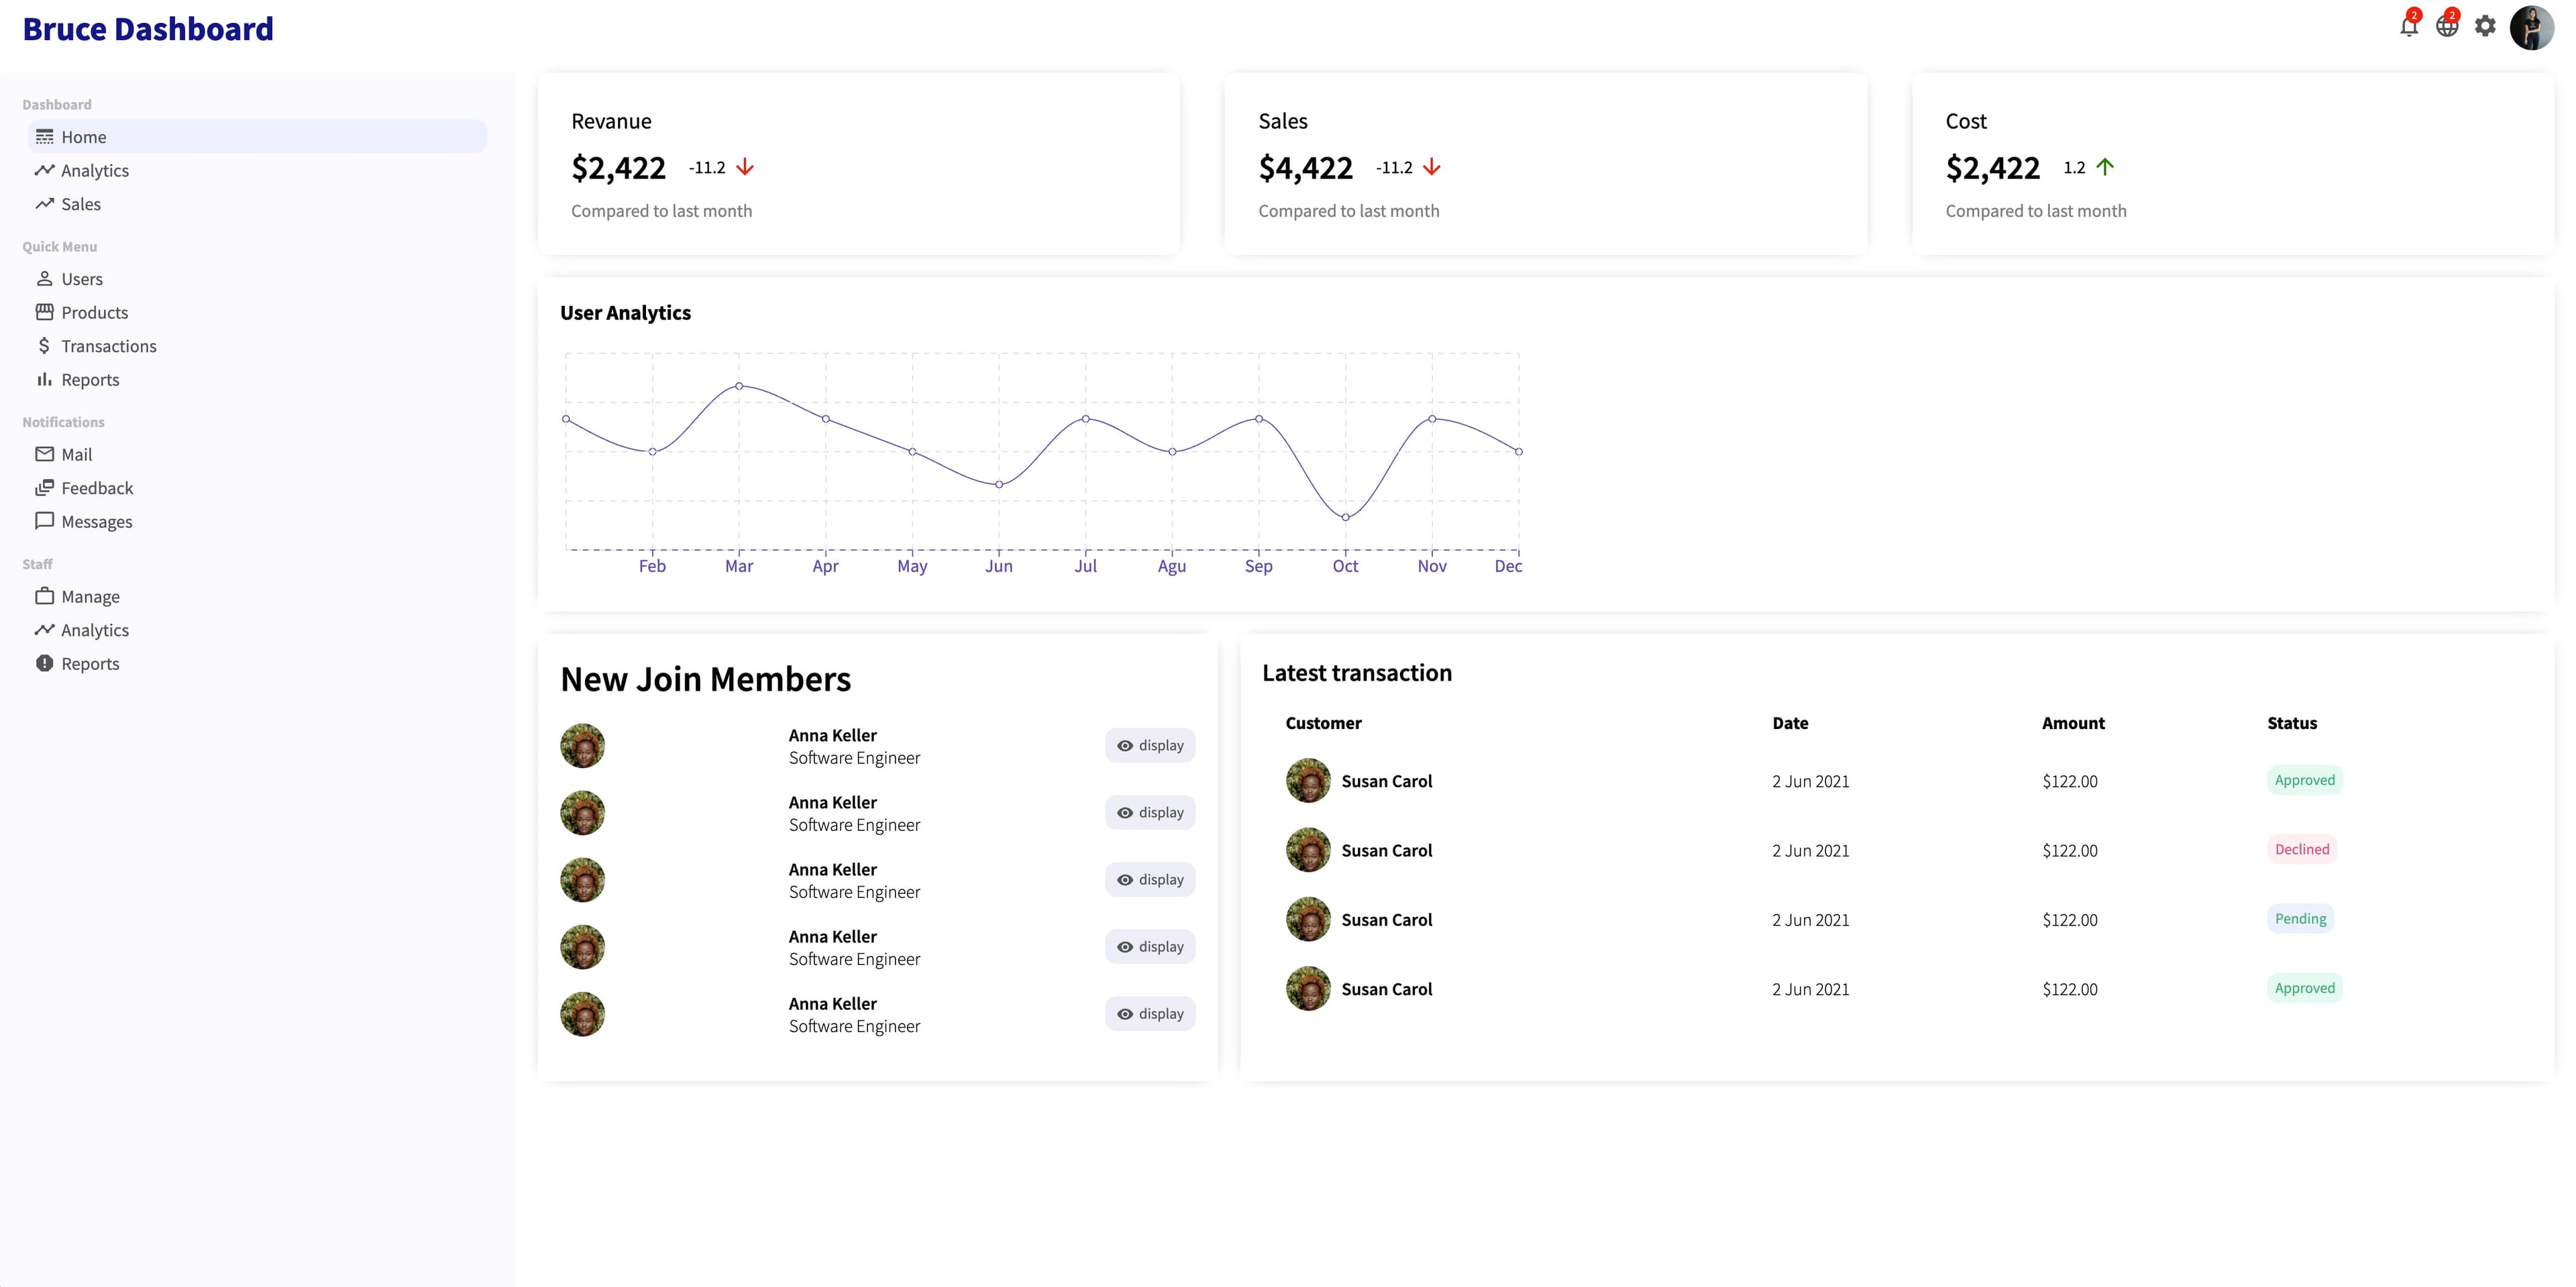The height and width of the screenshot is (1287, 2576).
Task: Click the Users person icon
Action: click(x=44, y=279)
